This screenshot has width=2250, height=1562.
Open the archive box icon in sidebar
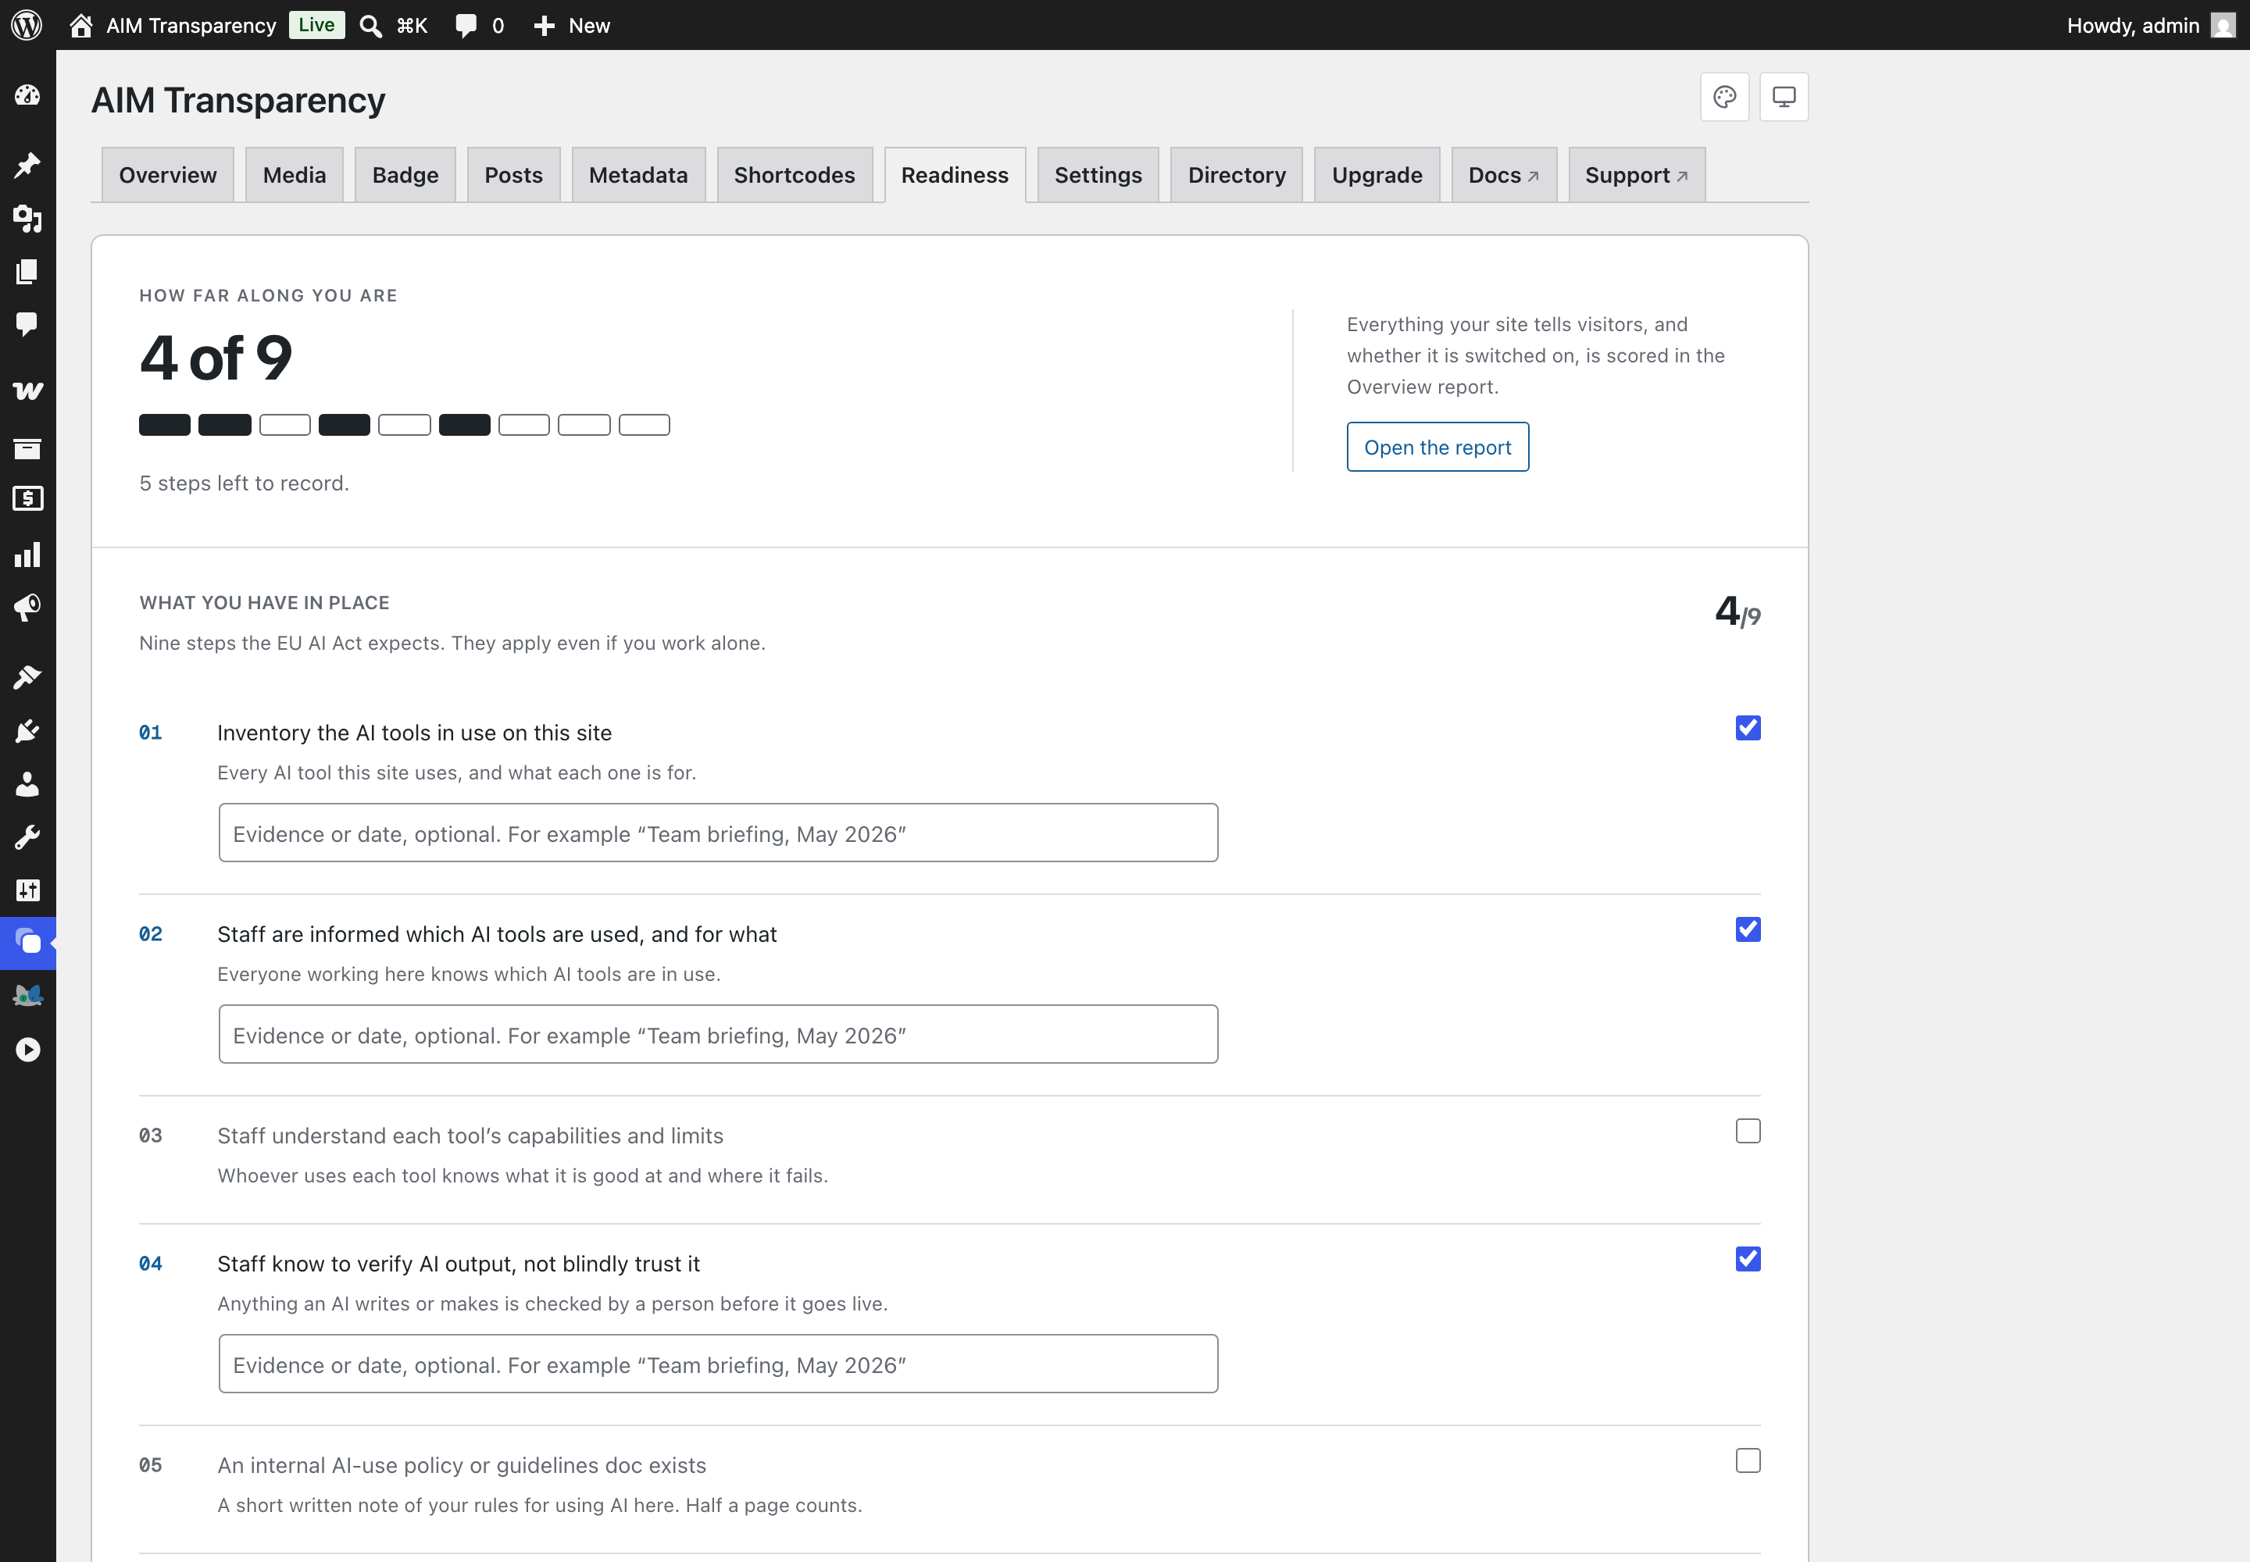(x=27, y=448)
